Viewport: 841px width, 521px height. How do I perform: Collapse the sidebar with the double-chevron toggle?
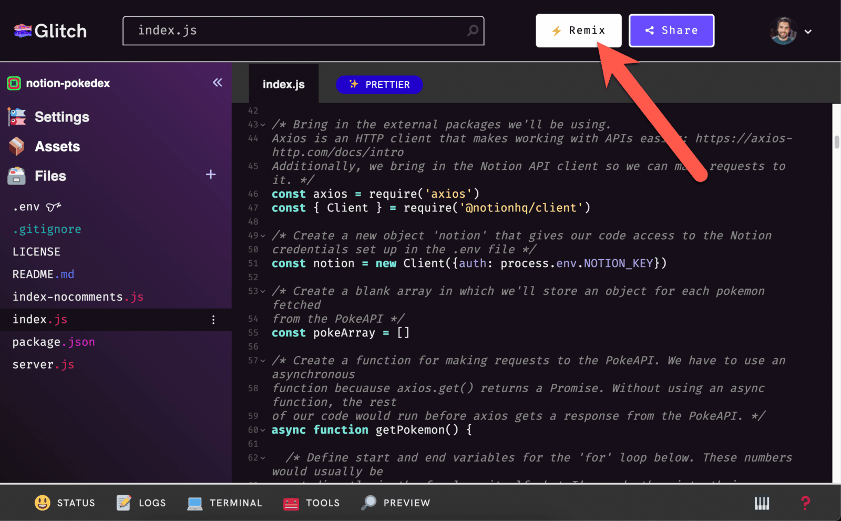pyautogui.click(x=217, y=83)
